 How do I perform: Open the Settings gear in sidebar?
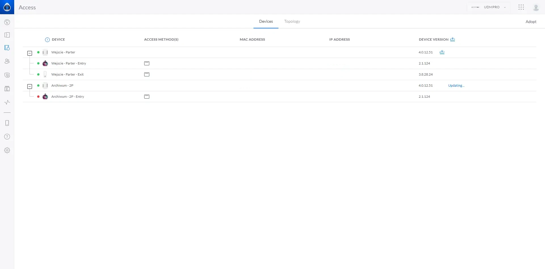(x=7, y=150)
